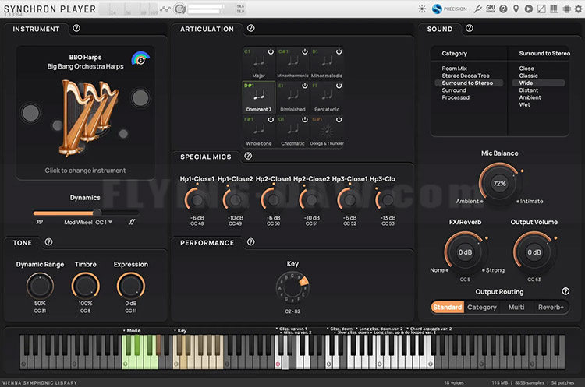Click the round play button in the top bar
The image size is (585, 387).
point(529,9)
